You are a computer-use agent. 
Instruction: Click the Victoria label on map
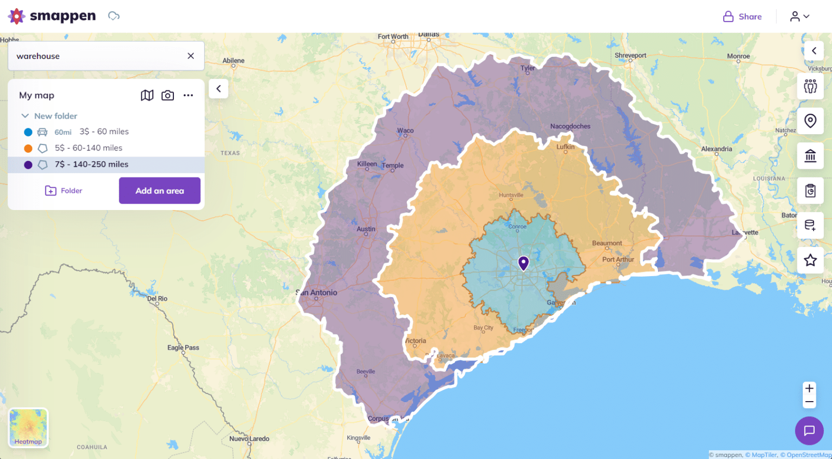(x=415, y=341)
